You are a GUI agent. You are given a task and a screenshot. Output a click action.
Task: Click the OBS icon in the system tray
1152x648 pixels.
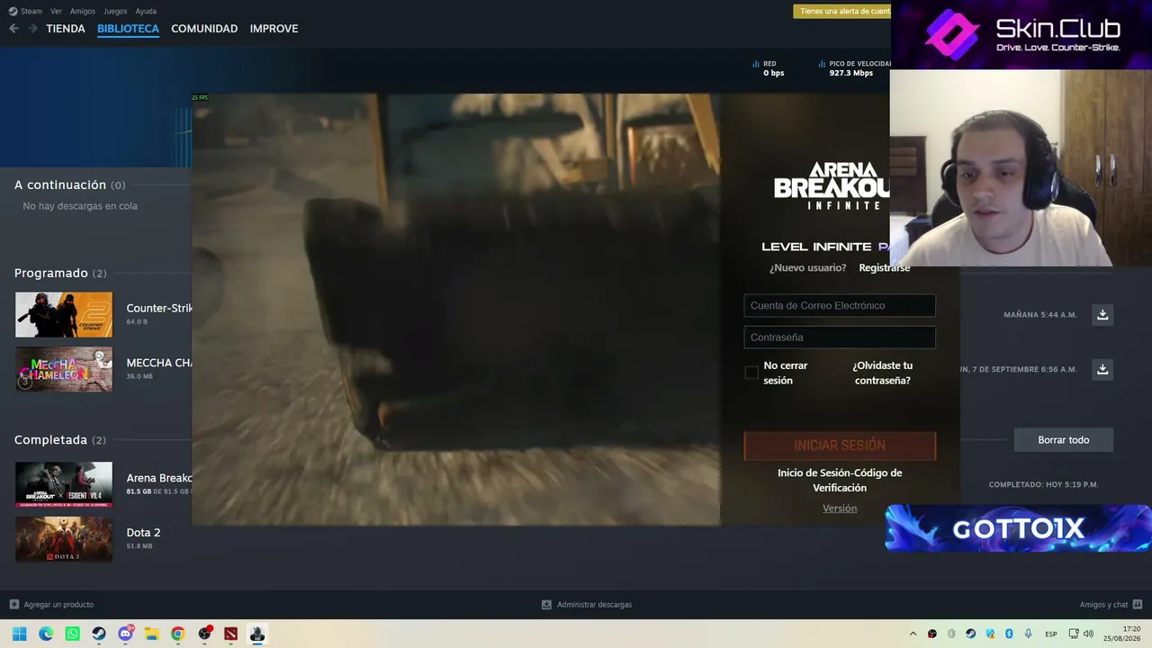(x=932, y=634)
